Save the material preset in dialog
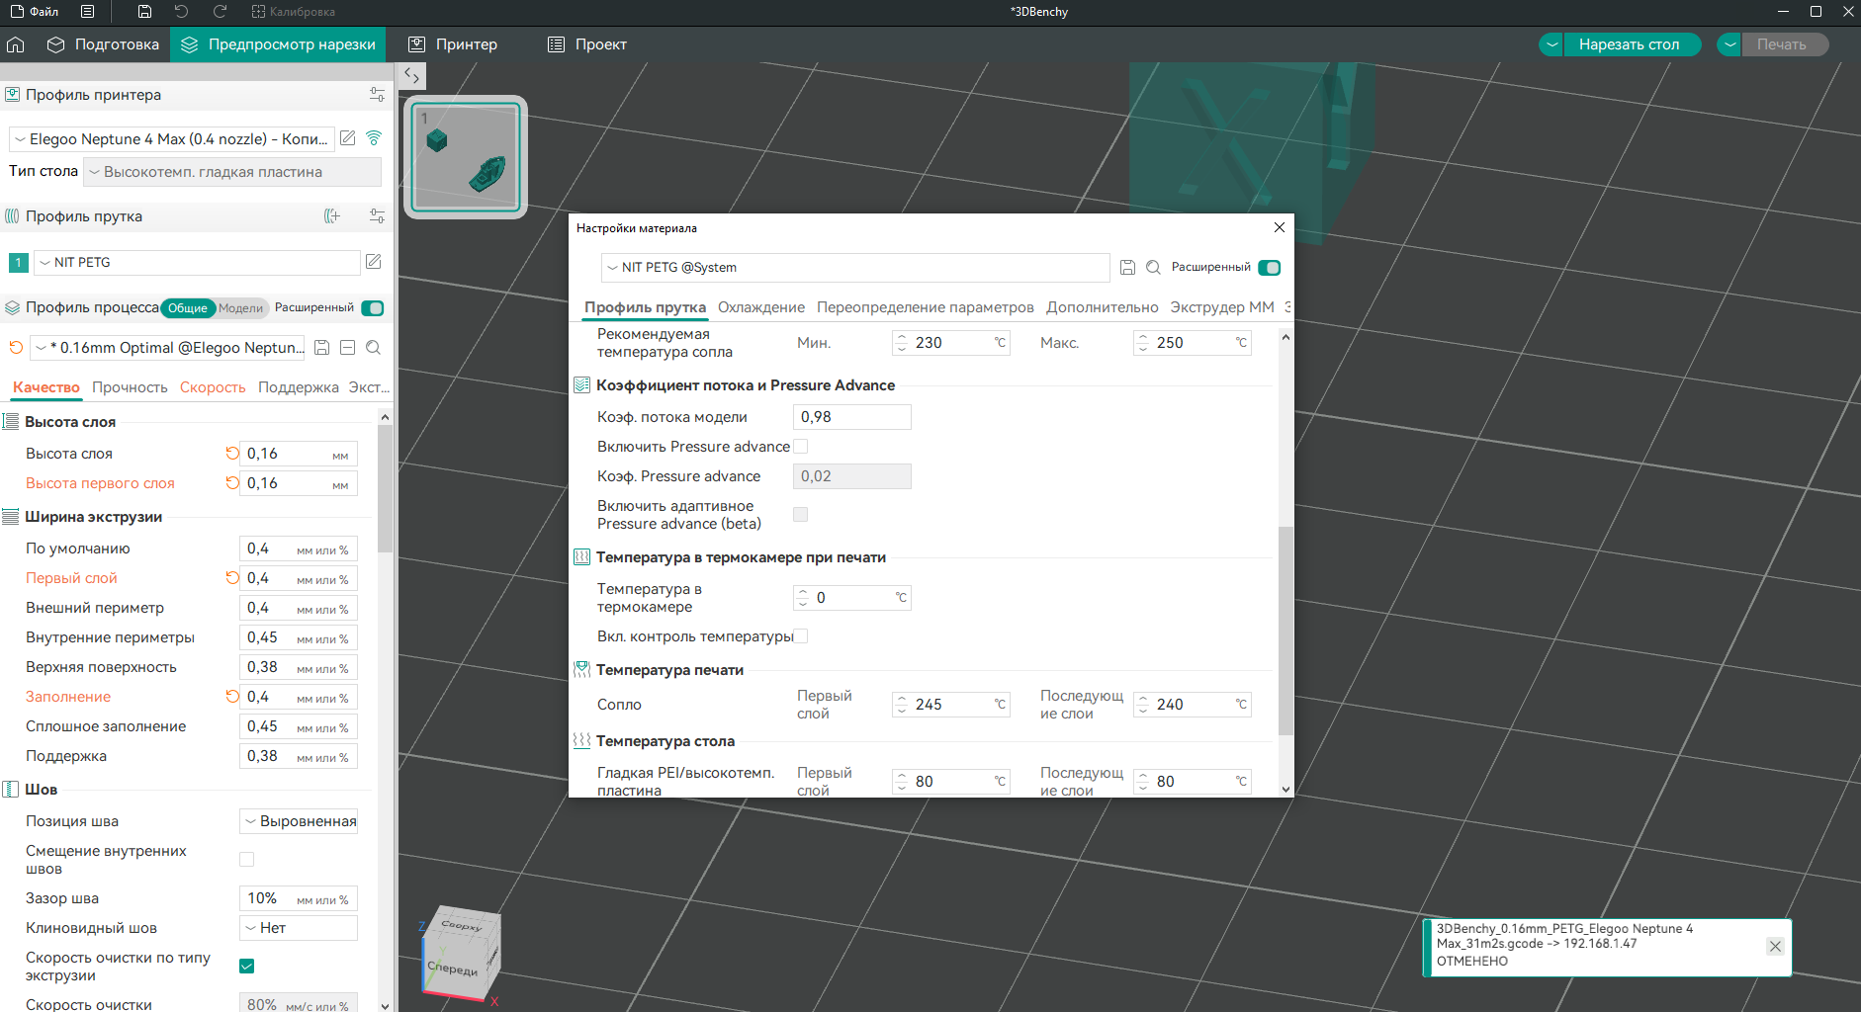 (1127, 268)
